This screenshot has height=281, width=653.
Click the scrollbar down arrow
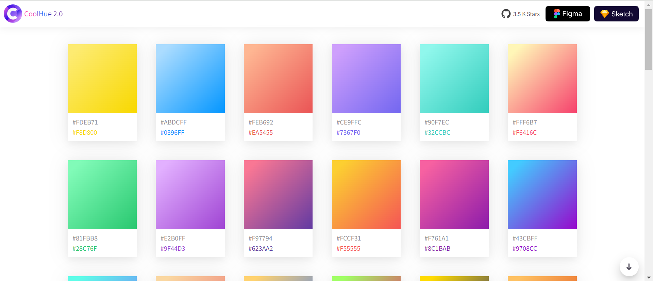click(x=649, y=278)
